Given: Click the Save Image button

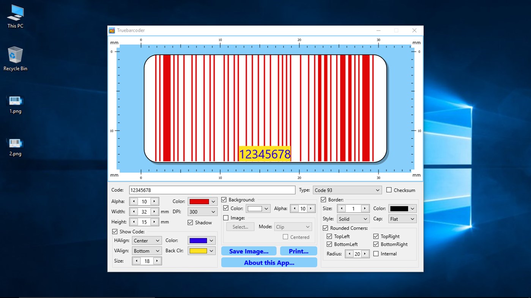Looking at the screenshot, I should [x=249, y=251].
